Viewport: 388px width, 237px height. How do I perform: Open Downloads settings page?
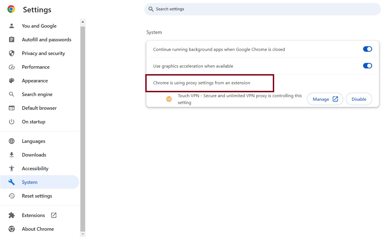(34, 155)
